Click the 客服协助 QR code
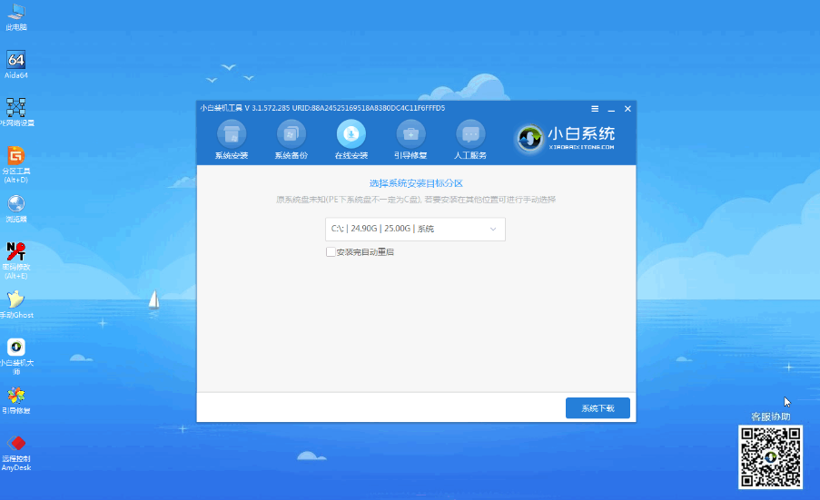Image resolution: width=820 pixels, height=500 pixels. [770, 457]
